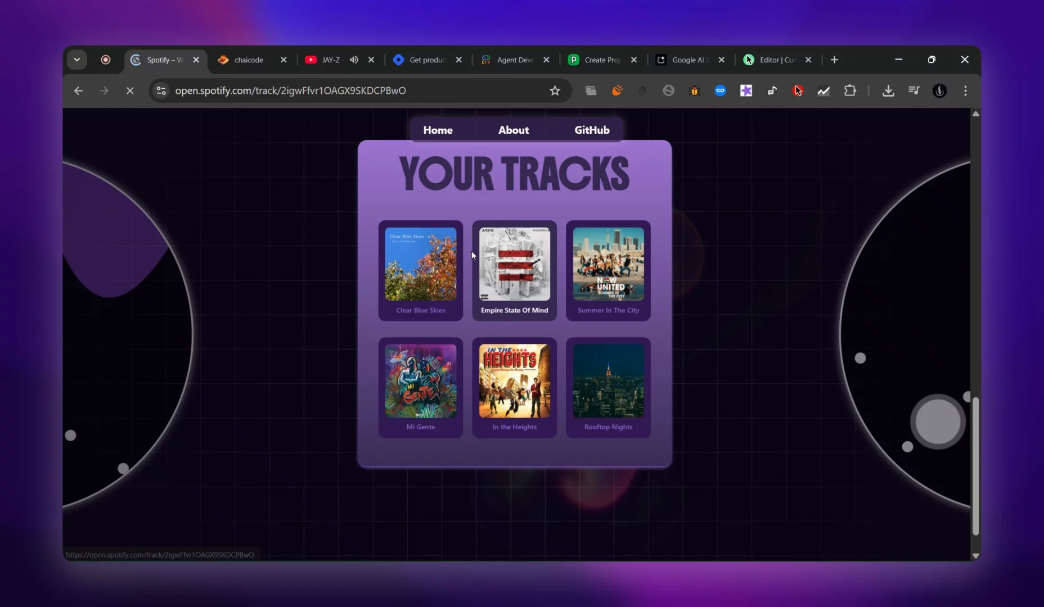Image resolution: width=1044 pixels, height=607 pixels.
Task: Open the About nav link
Action: pos(513,130)
